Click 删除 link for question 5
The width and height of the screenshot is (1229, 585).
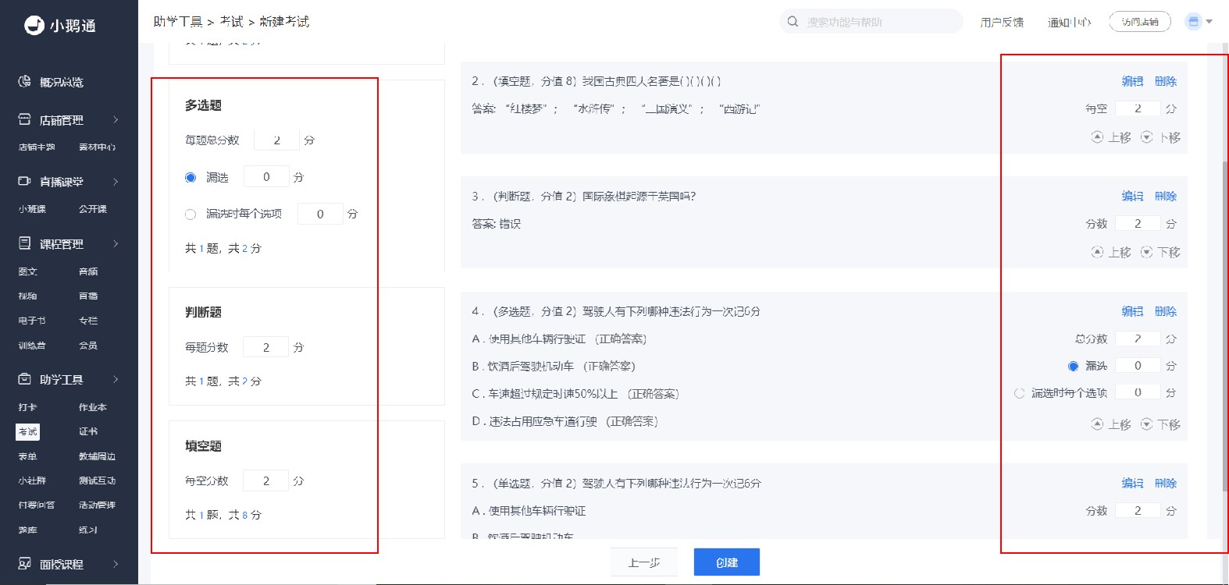(1166, 483)
